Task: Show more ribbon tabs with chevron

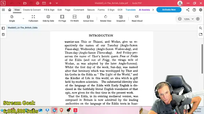Action: coord(153,10)
